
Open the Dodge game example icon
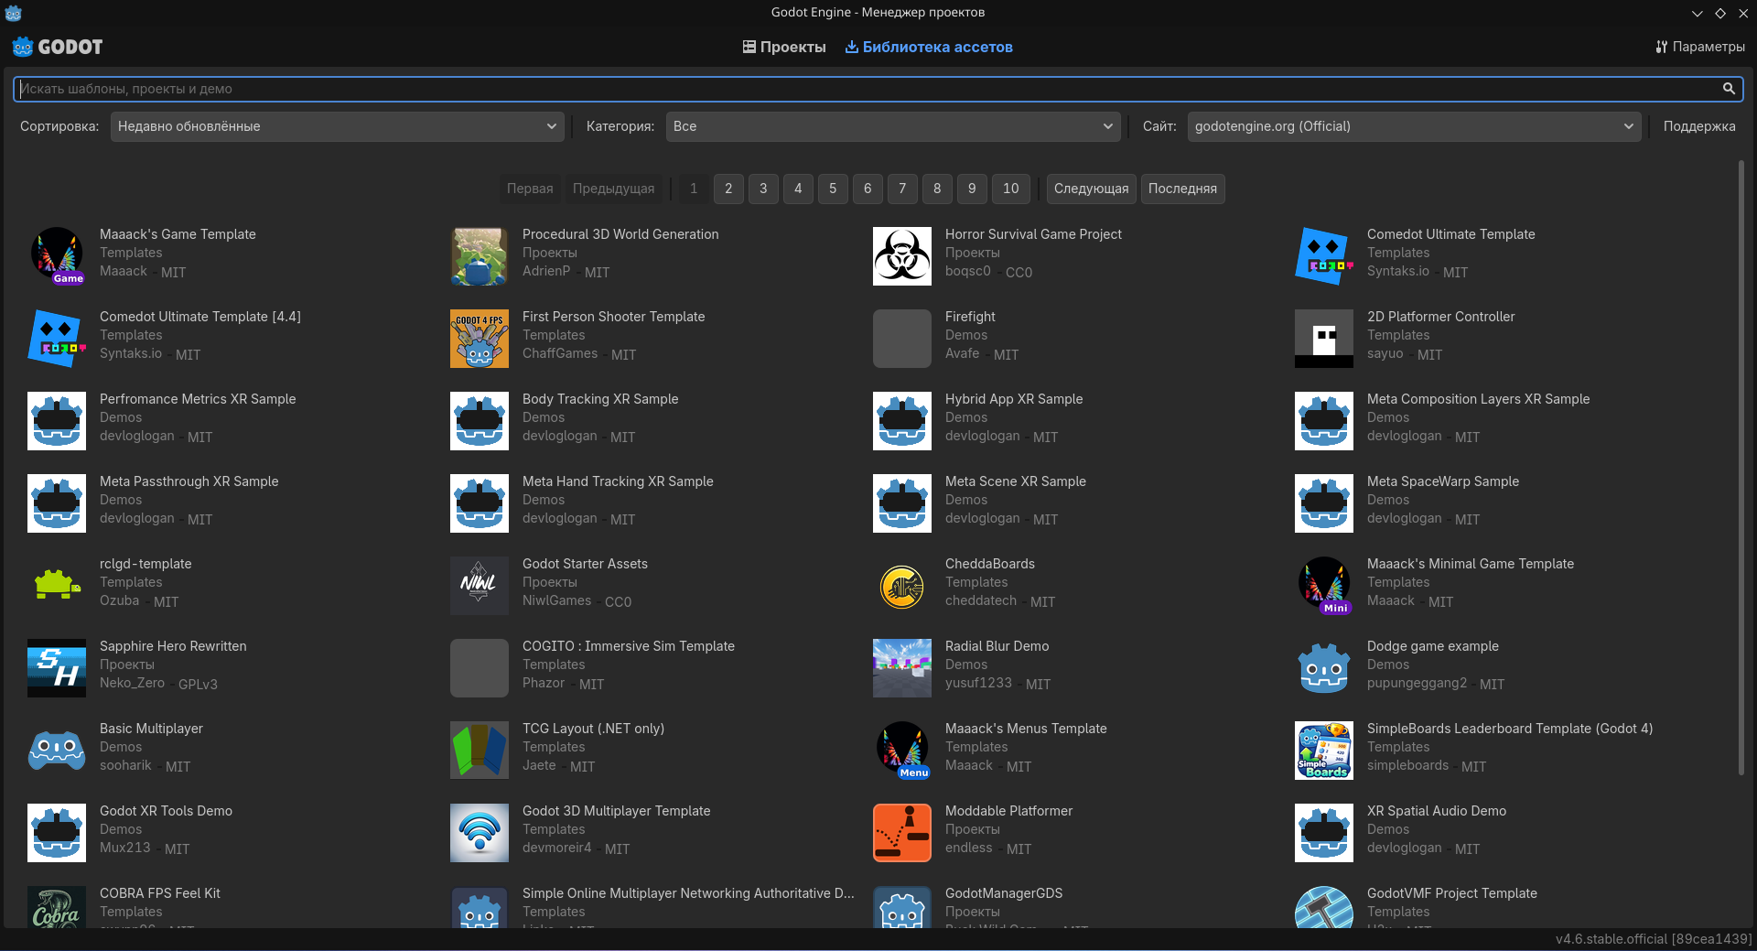click(x=1323, y=668)
